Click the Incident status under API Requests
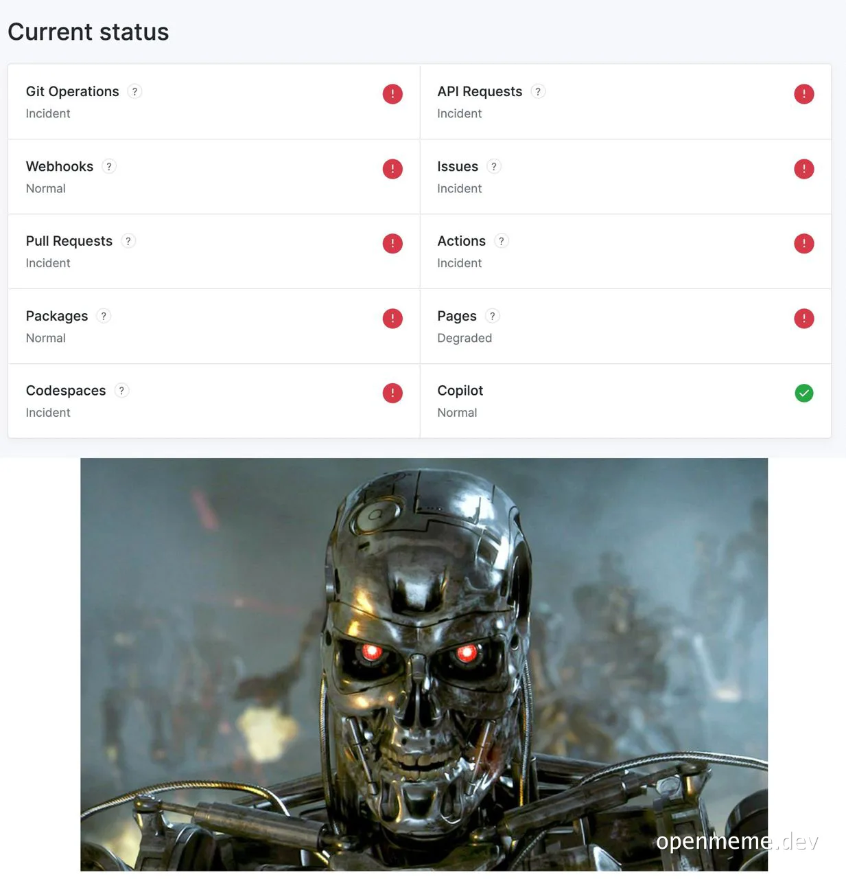Image resolution: width=846 pixels, height=879 pixels. click(x=460, y=114)
